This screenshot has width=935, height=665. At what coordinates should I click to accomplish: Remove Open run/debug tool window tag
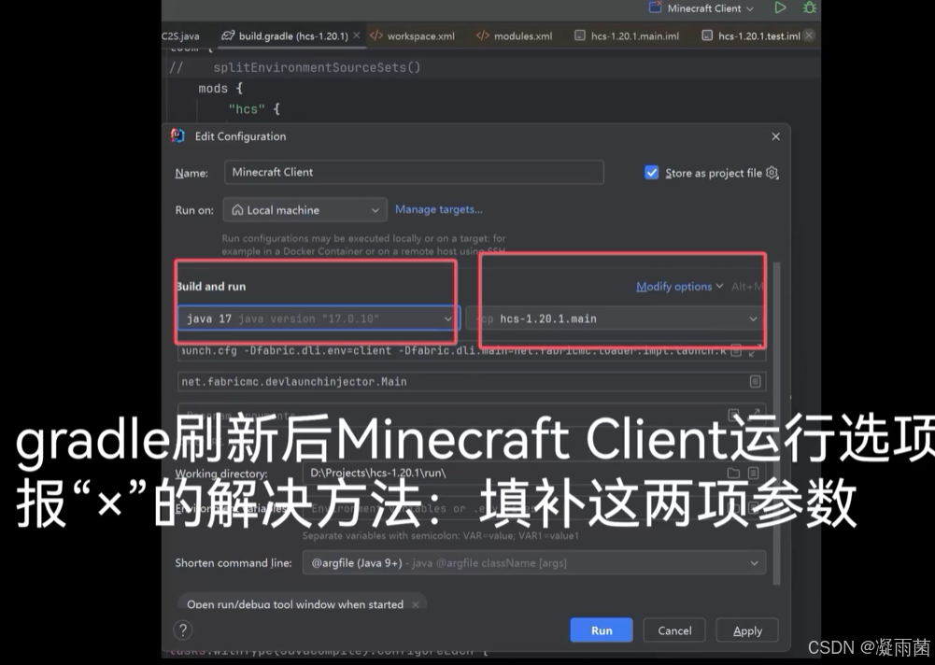click(415, 604)
